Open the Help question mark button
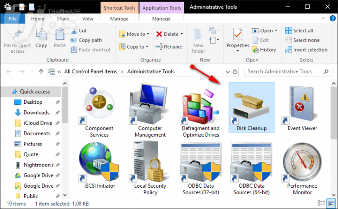Image resolution: width=338 pixels, height=209 pixels. (x=332, y=19)
